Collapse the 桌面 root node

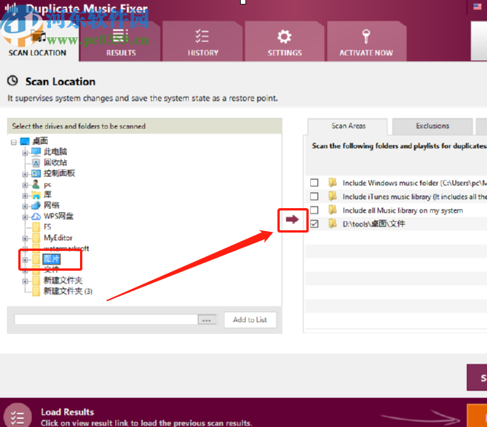click(14, 143)
